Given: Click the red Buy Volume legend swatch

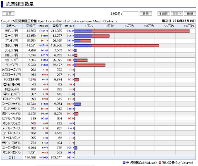Looking at the screenshot, I should 160,163.
